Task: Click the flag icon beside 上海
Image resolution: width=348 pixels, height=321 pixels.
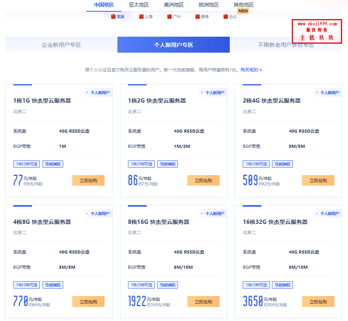Action: pos(141,17)
